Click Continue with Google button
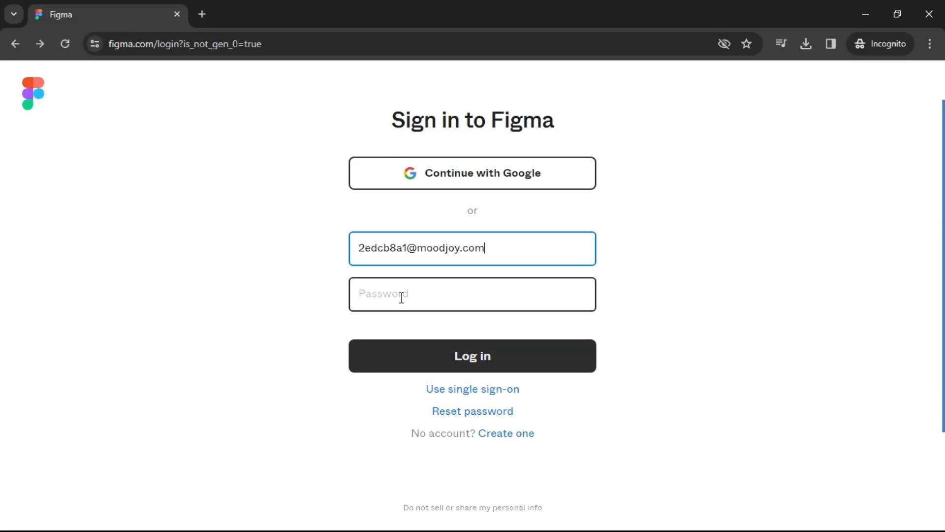Screen dimensions: 945x532 click(x=472, y=173)
